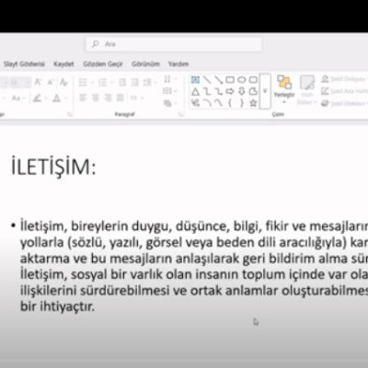
Task: Select the Elbow Arrow Connector shape
Action: tap(218, 91)
